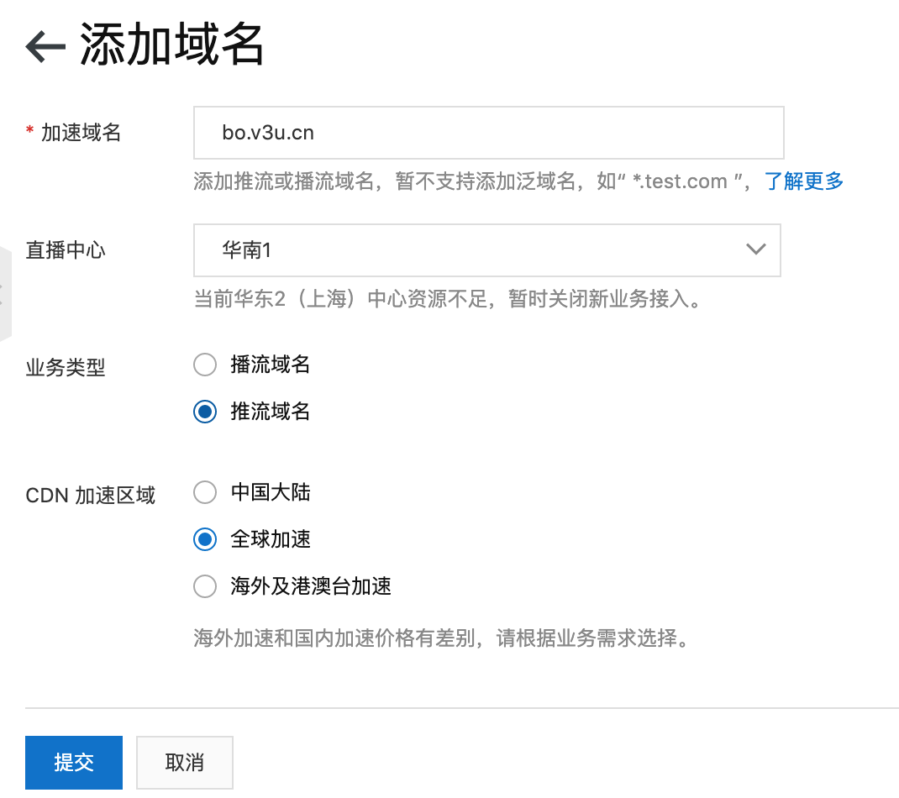Click the chevron icon in the 直播中心 selector

click(754, 249)
